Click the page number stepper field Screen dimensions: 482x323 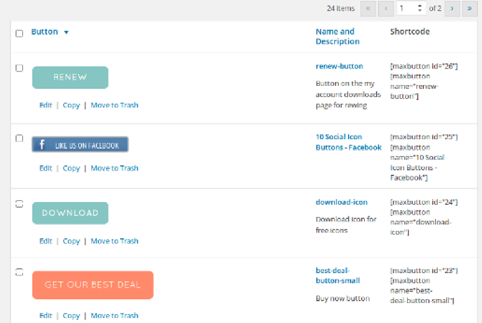point(410,9)
